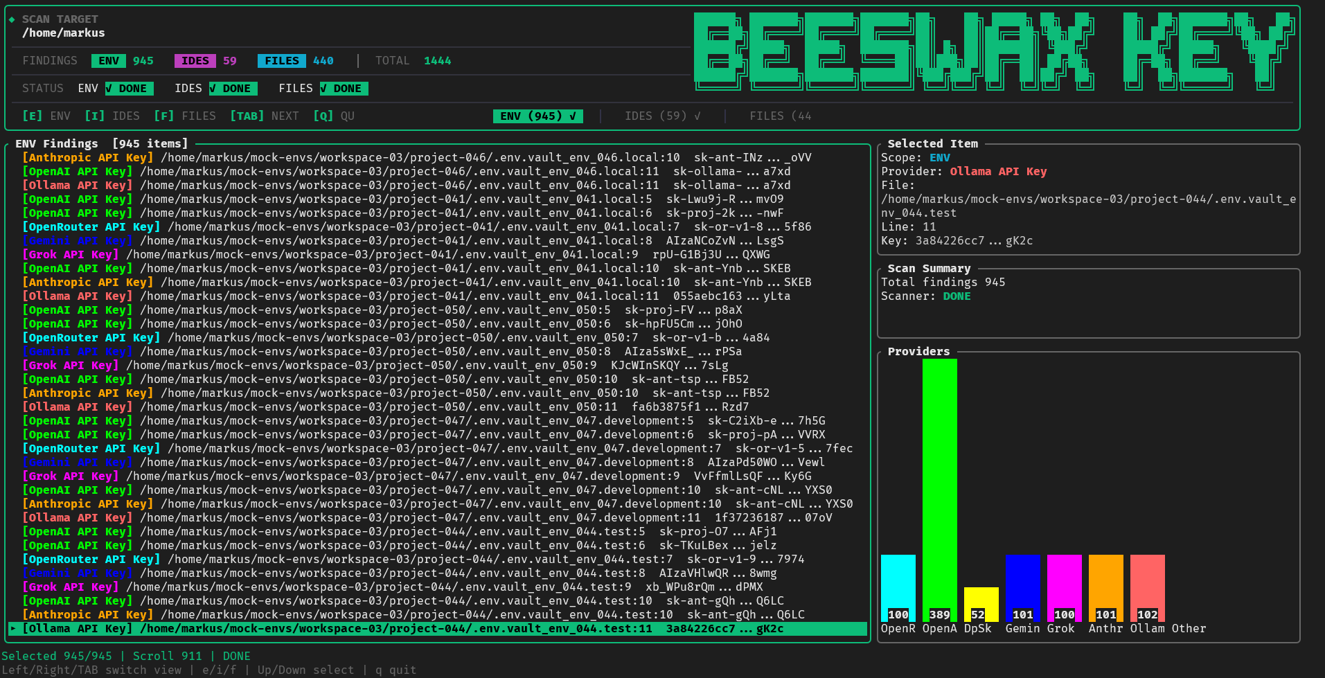The width and height of the screenshot is (1325, 678).
Task: Select the active ENV (945) tab
Action: tap(537, 116)
